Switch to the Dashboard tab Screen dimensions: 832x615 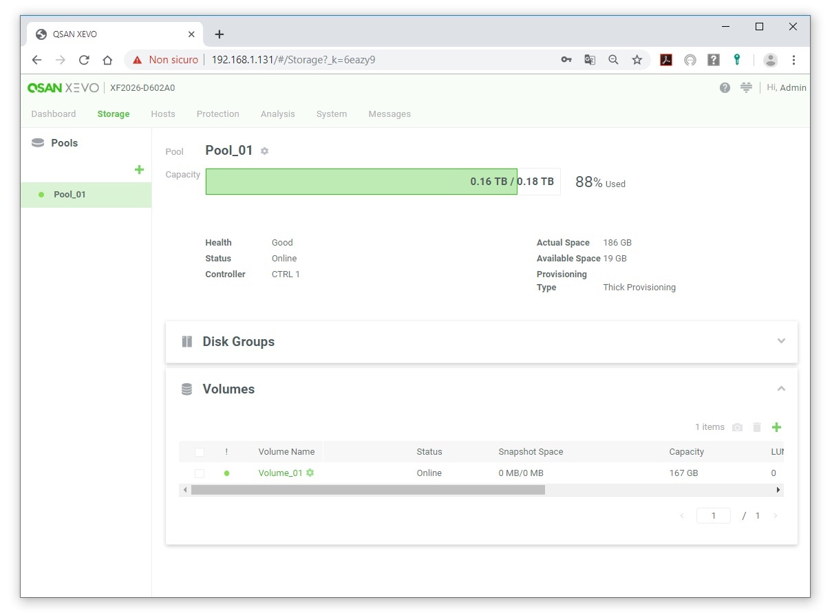coord(54,114)
